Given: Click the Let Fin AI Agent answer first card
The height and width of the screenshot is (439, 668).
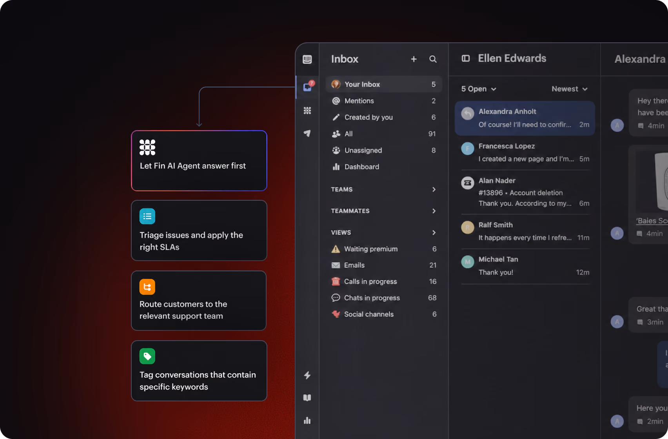Looking at the screenshot, I should pyautogui.click(x=199, y=161).
